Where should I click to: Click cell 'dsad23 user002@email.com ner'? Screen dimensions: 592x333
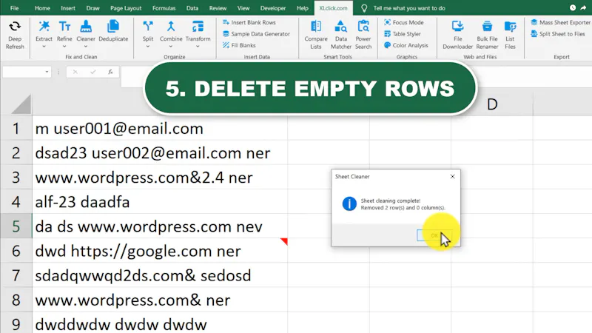[160, 153]
